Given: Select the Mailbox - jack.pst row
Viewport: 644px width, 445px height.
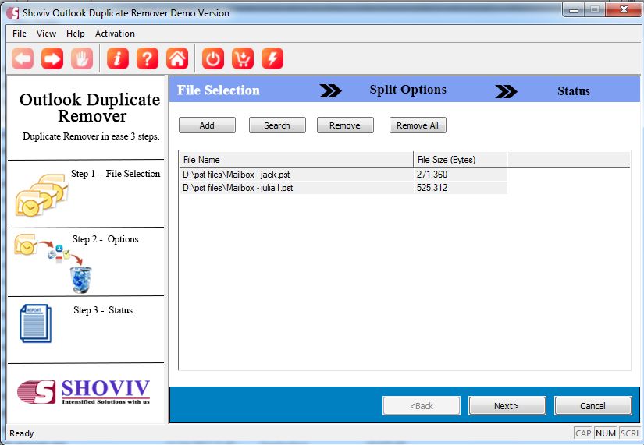Looking at the screenshot, I should [343, 175].
